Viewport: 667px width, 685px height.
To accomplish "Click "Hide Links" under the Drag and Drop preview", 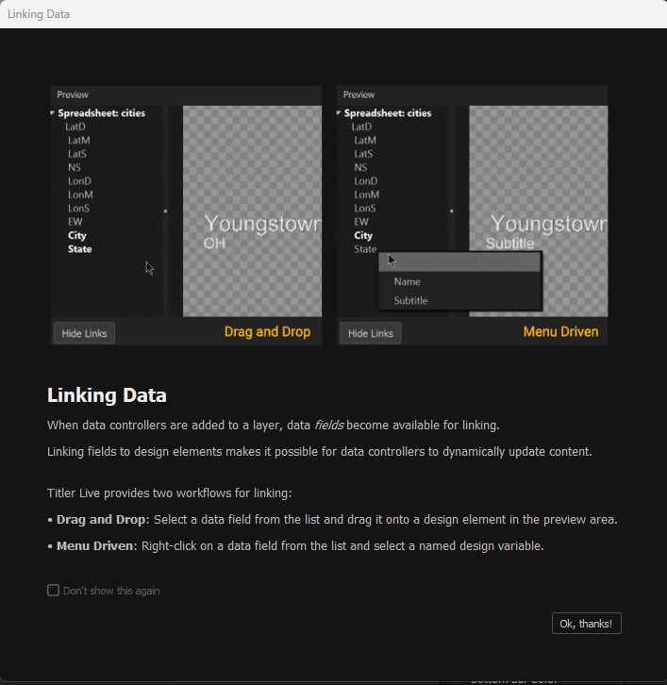I will [x=84, y=333].
